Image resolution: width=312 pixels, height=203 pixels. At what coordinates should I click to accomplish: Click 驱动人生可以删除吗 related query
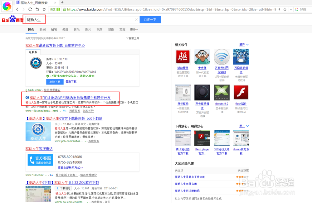pos(187,191)
